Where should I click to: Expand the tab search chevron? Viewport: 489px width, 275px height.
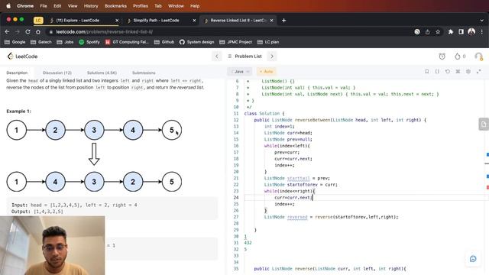point(481,21)
